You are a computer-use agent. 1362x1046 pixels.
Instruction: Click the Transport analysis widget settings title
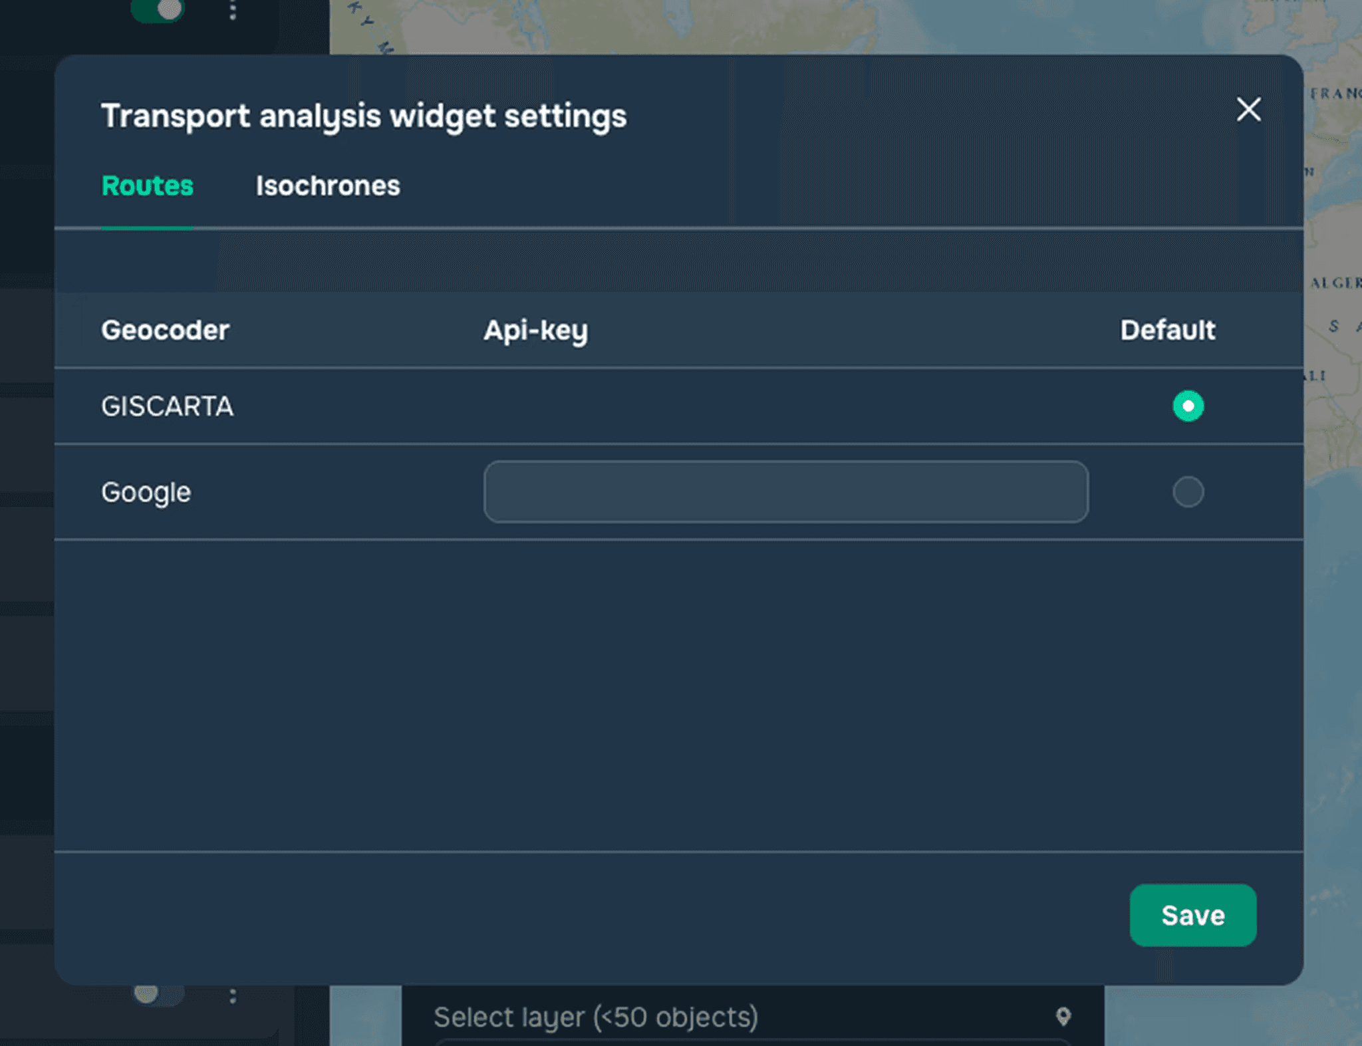pyautogui.click(x=364, y=116)
